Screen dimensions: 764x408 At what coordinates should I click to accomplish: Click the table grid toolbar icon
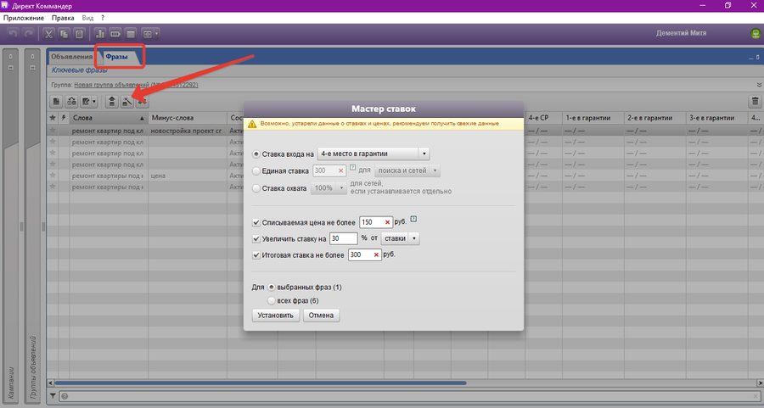coord(131,34)
